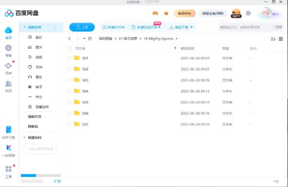Viewport: 288px width, 187px height.
Task: Select 视频 in the sidebar
Action: 39,57
